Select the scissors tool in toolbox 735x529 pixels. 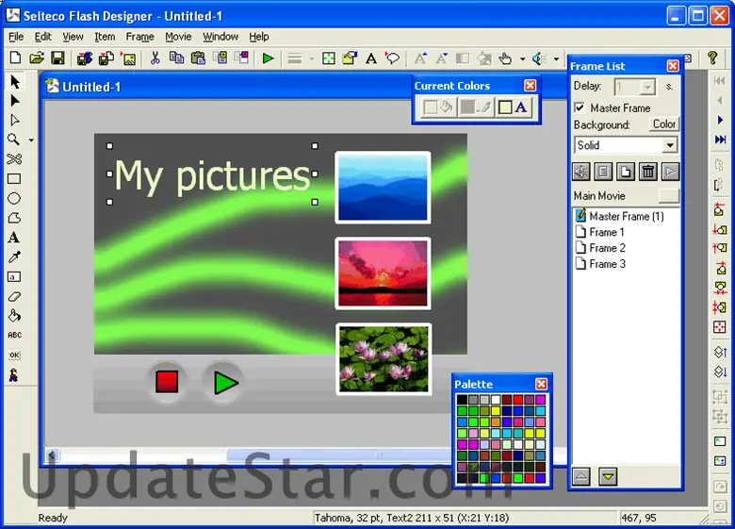[14, 159]
